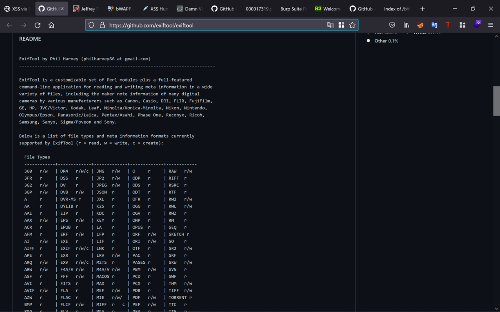Navigate back to previous page
Viewport: 500px width, 312px height.
pos(9,25)
